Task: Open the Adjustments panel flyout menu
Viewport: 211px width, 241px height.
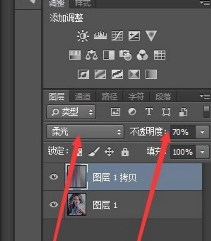Action: [205, 3]
